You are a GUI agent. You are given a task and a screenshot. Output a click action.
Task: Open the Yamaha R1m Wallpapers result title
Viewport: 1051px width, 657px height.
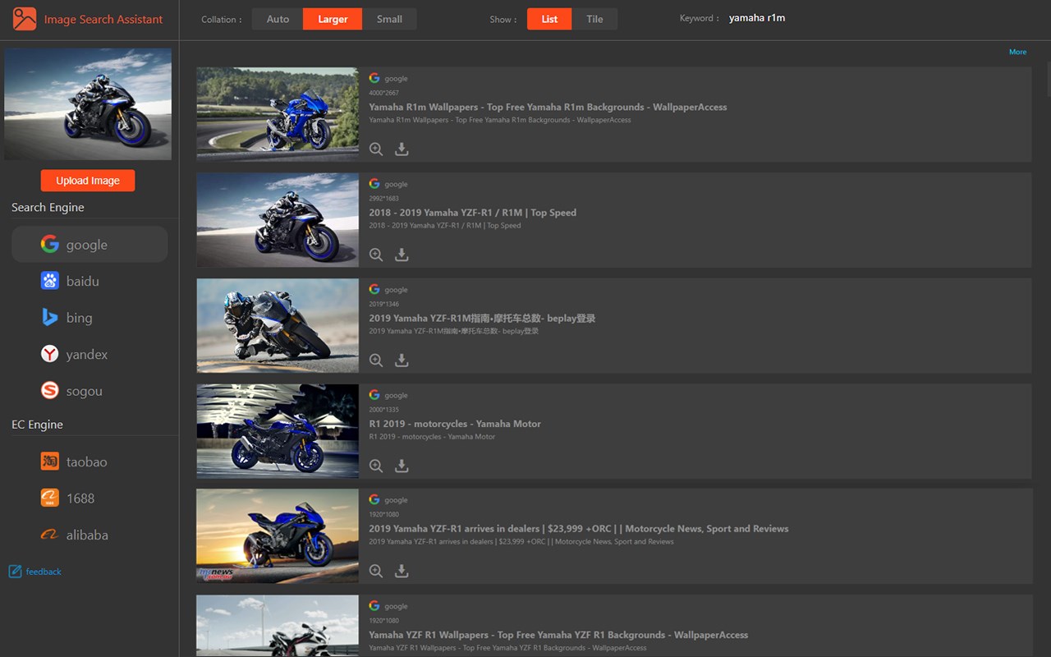(548, 107)
